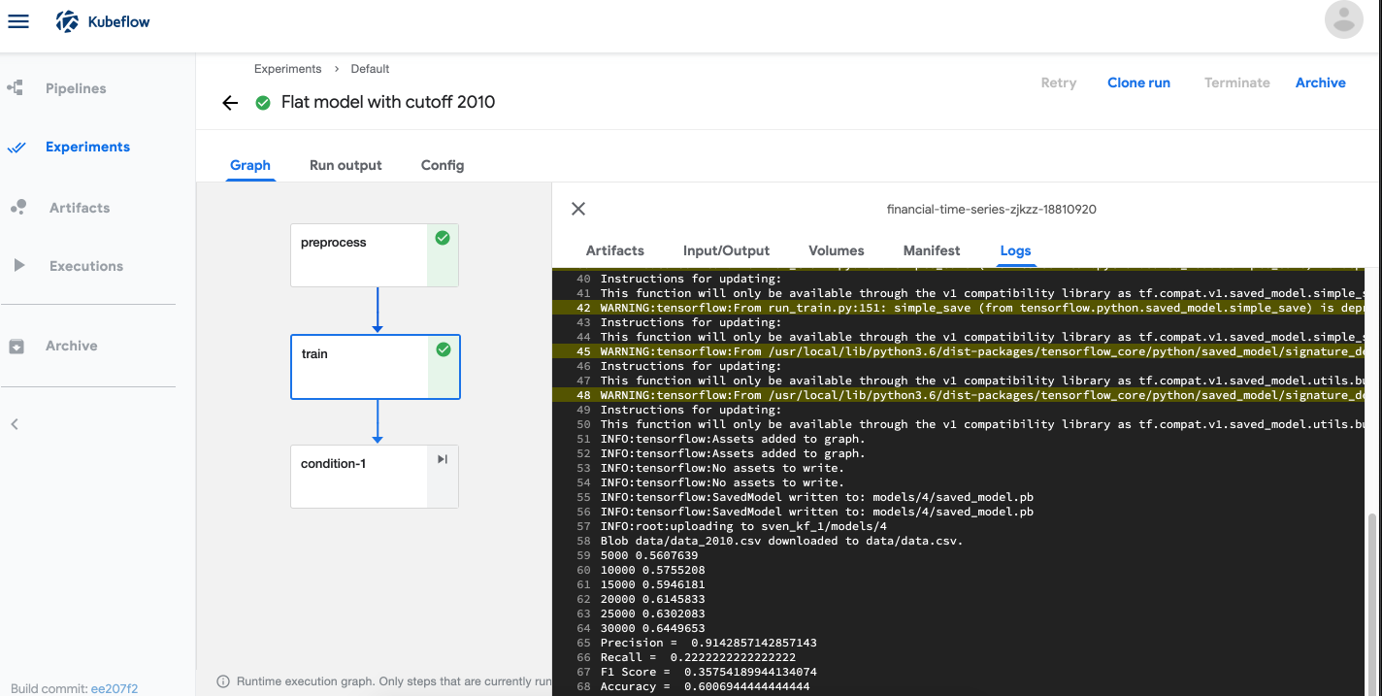Image resolution: width=1382 pixels, height=696 pixels.
Task: Open the hamburger navigation menu
Action: [18, 20]
